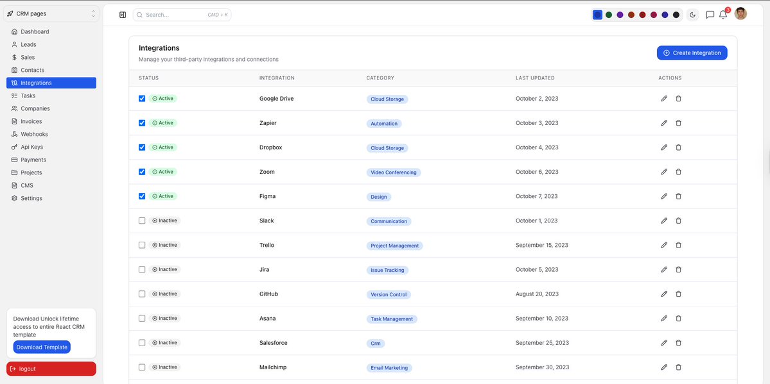Select the green theme color swatch
The height and width of the screenshot is (384, 770).
click(x=608, y=13)
